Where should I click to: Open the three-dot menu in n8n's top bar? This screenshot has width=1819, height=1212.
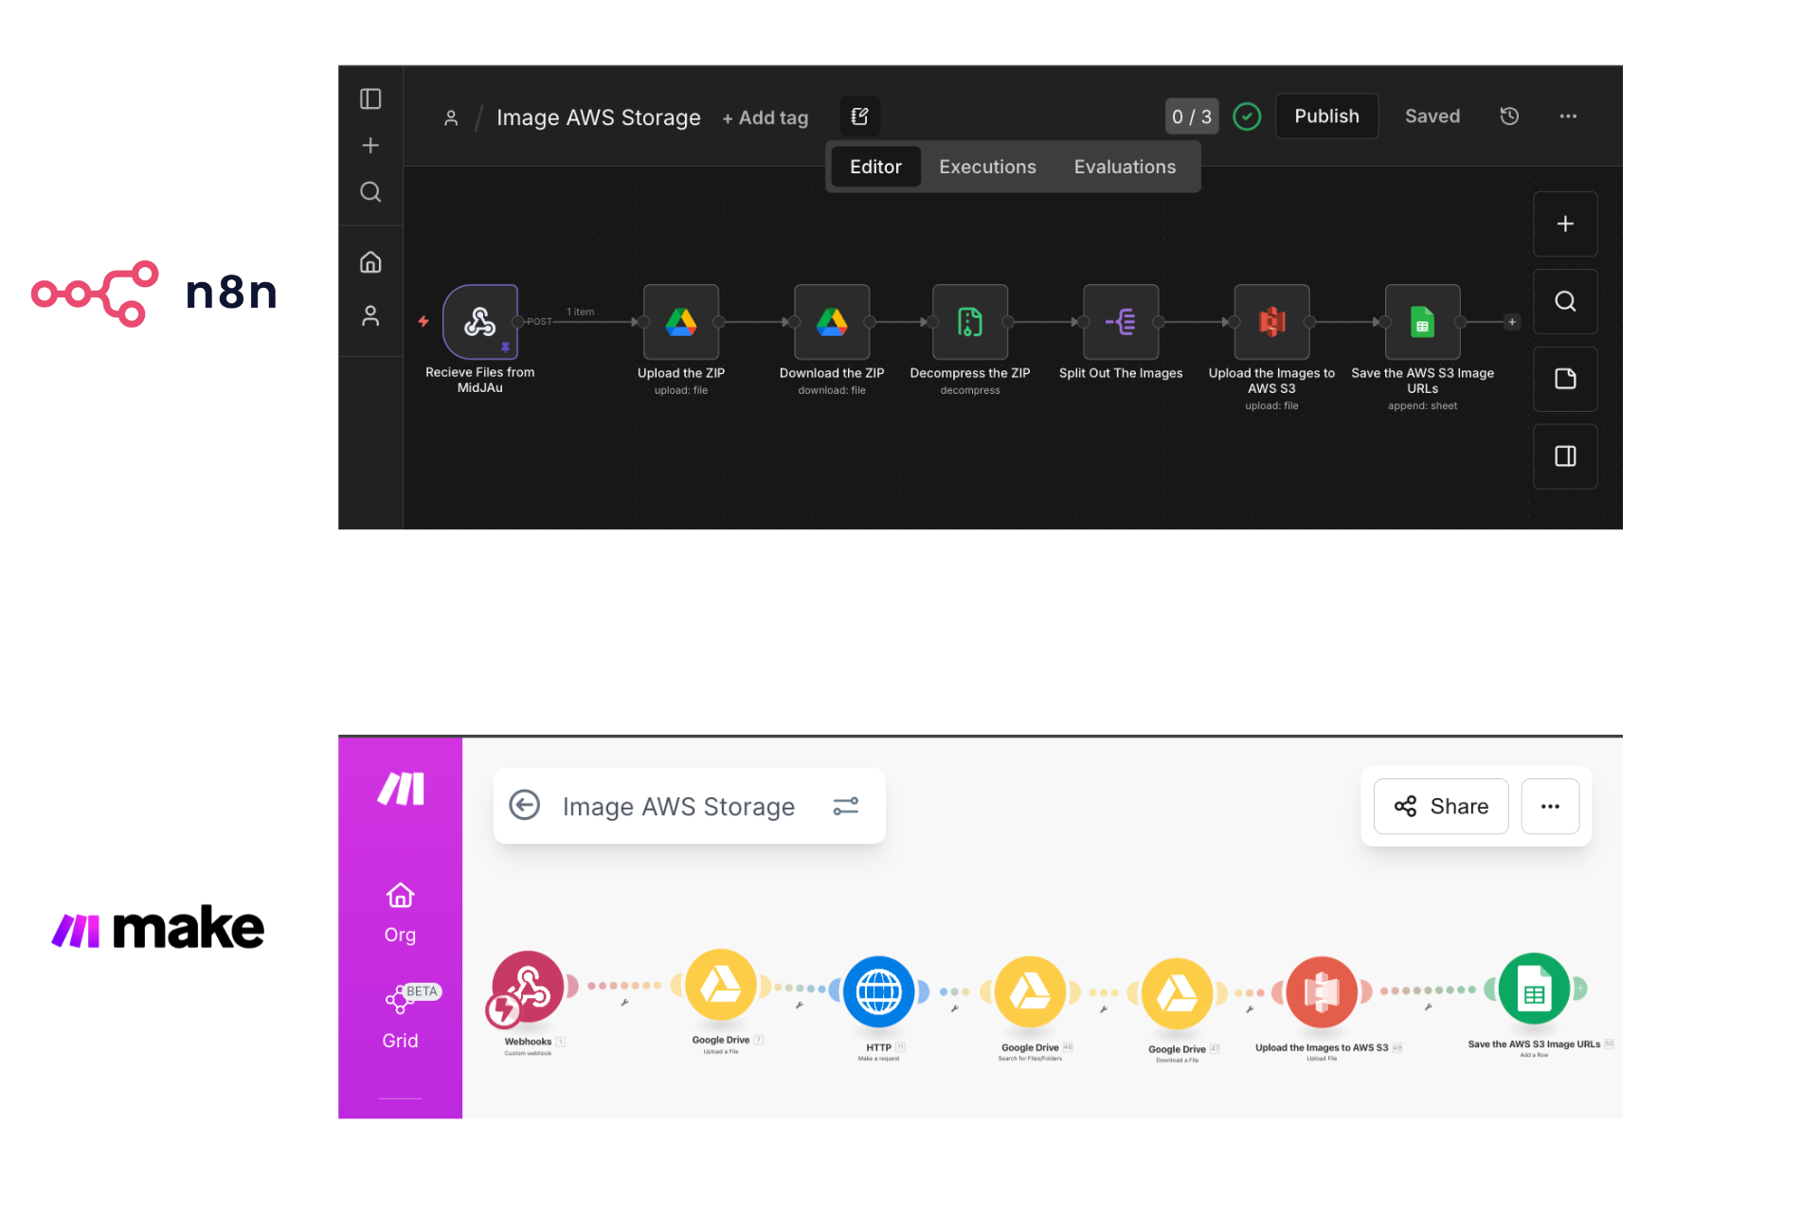pyautogui.click(x=1568, y=116)
